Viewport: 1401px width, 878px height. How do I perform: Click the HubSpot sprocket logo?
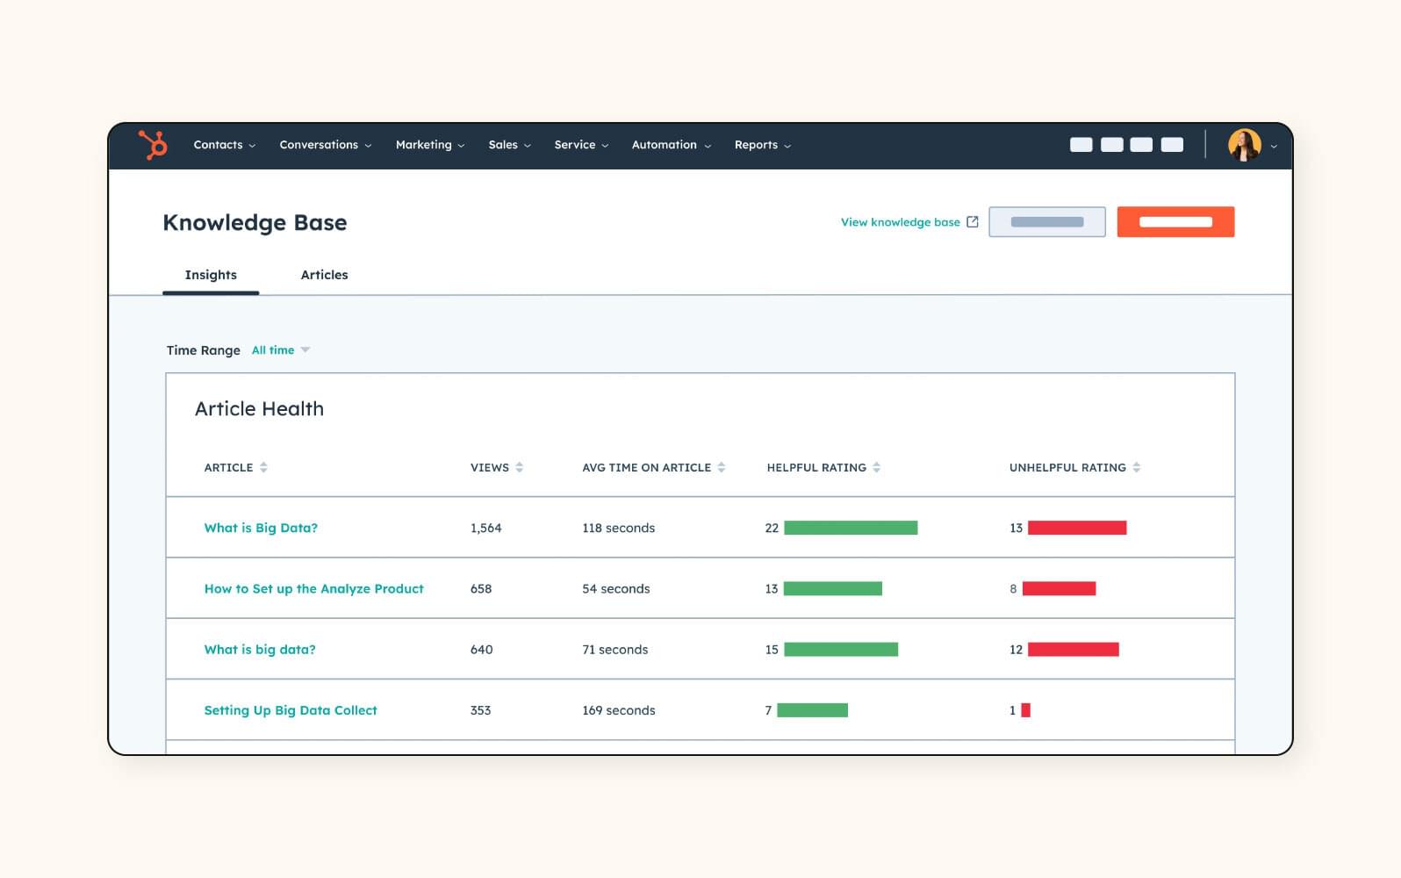[x=153, y=145]
